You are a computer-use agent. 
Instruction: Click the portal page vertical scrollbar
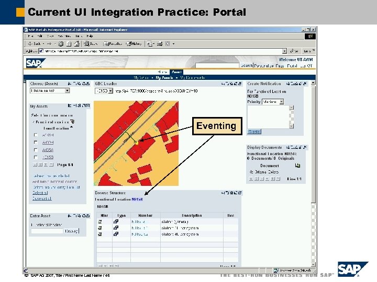(x=313, y=144)
